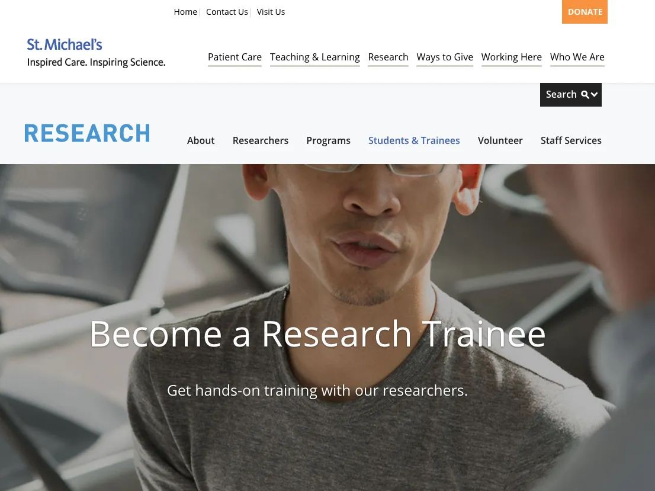Open the Programs tab
The height and width of the screenshot is (491, 655).
point(328,141)
